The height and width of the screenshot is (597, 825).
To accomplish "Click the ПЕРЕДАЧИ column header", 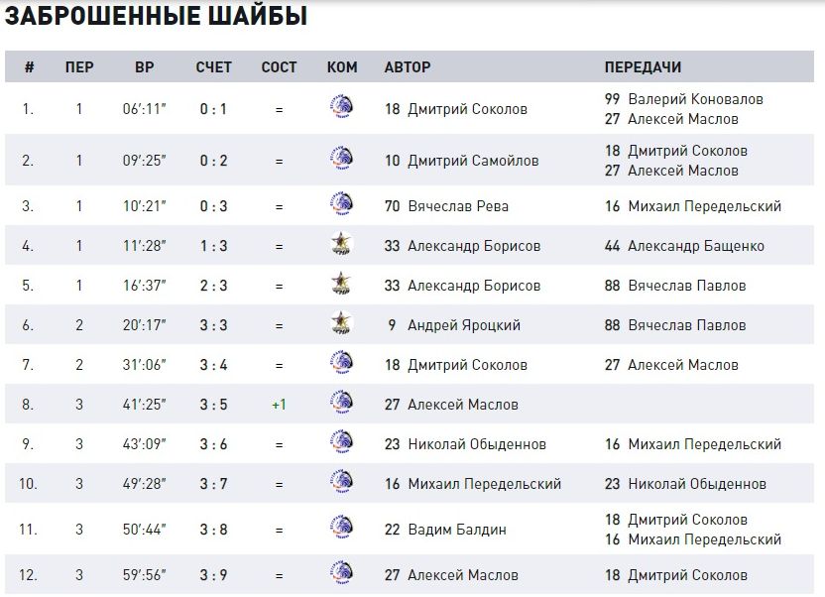I will pos(643,67).
